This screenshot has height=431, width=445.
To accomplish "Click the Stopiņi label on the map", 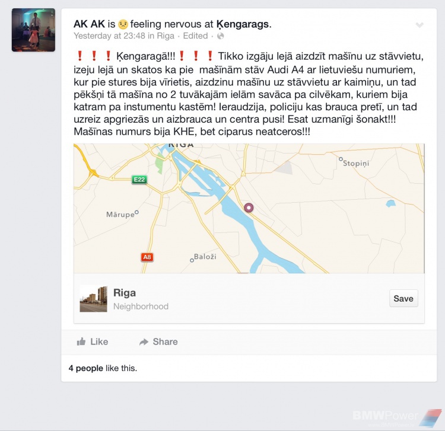I will point(356,163).
